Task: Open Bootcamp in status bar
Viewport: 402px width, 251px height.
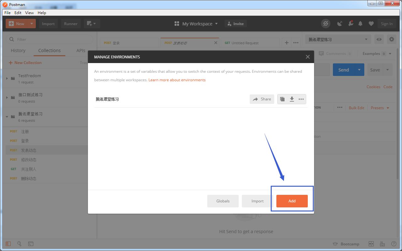Action: click(x=346, y=244)
